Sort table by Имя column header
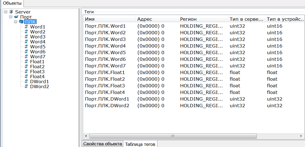 tap(109, 19)
